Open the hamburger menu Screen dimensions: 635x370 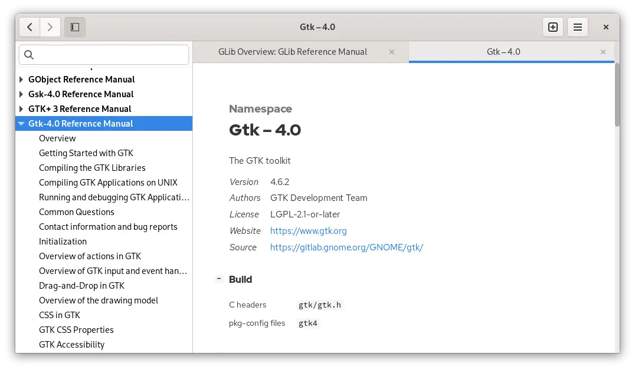coord(577,27)
